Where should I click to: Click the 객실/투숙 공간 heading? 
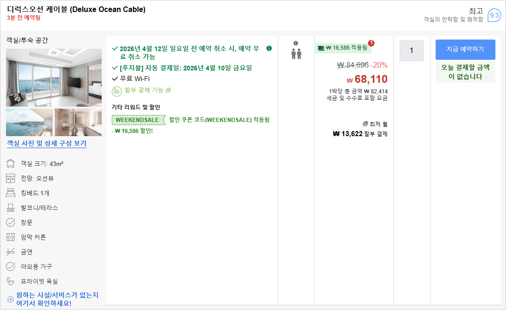(x=27, y=40)
